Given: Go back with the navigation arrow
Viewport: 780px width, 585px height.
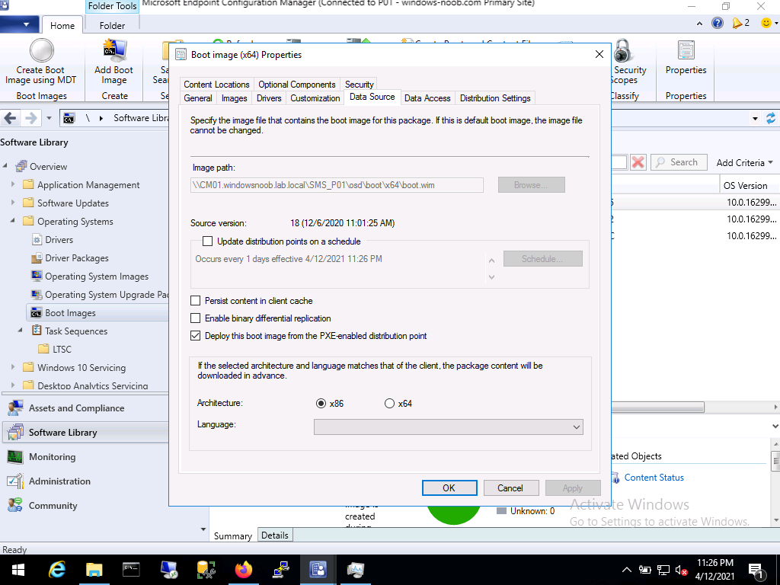Looking at the screenshot, I should pos(11,118).
